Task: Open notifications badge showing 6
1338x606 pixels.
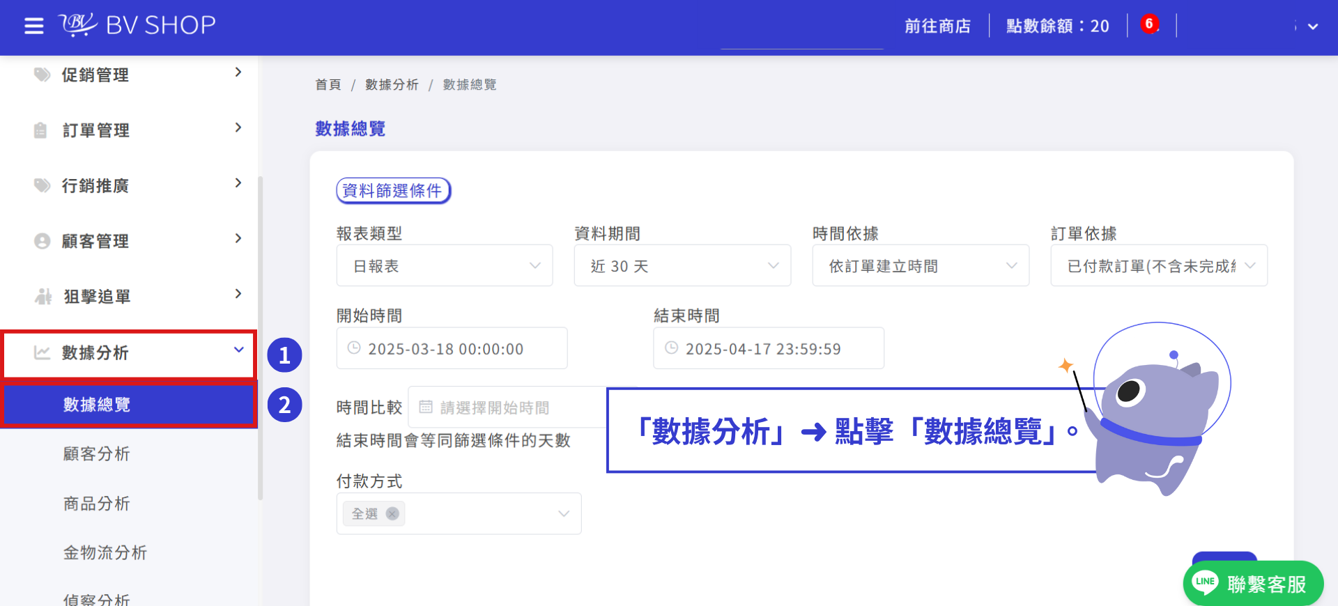Action: 1149,24
